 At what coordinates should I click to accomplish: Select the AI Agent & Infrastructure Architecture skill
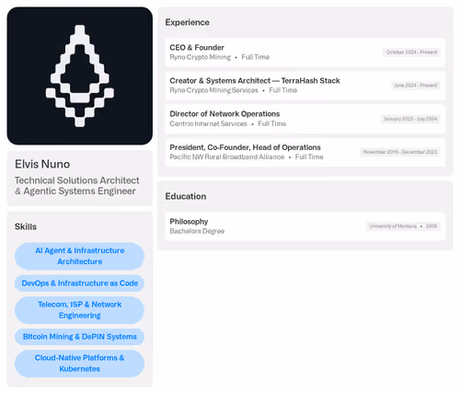(x=80, y=256)
